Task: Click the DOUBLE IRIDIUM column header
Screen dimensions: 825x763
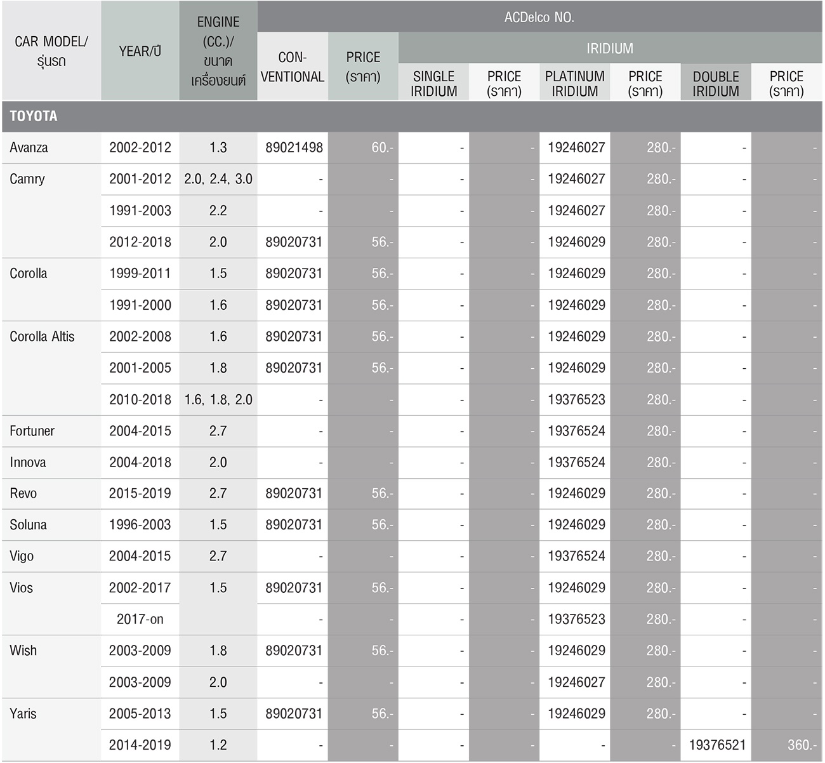Action: click(x=716, y=83)
